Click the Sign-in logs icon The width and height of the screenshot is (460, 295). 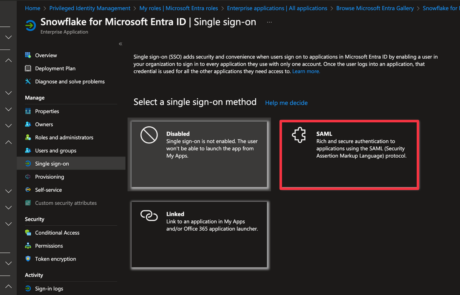point(28,288)
